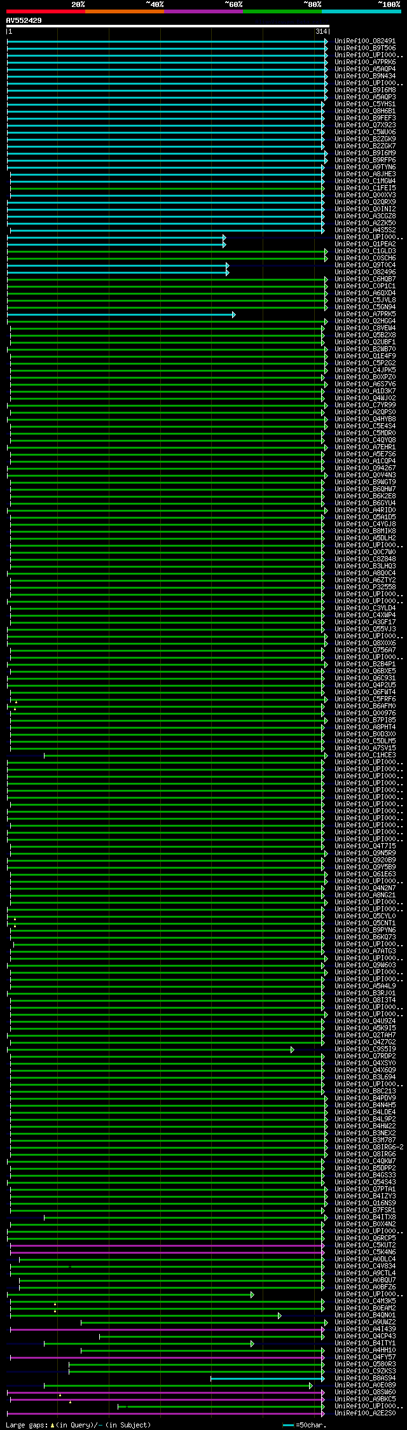Select the UniRef100_Q8H6B1 label
The height and width of the screenshot is (1430, 407).
[x=365, y=111]
